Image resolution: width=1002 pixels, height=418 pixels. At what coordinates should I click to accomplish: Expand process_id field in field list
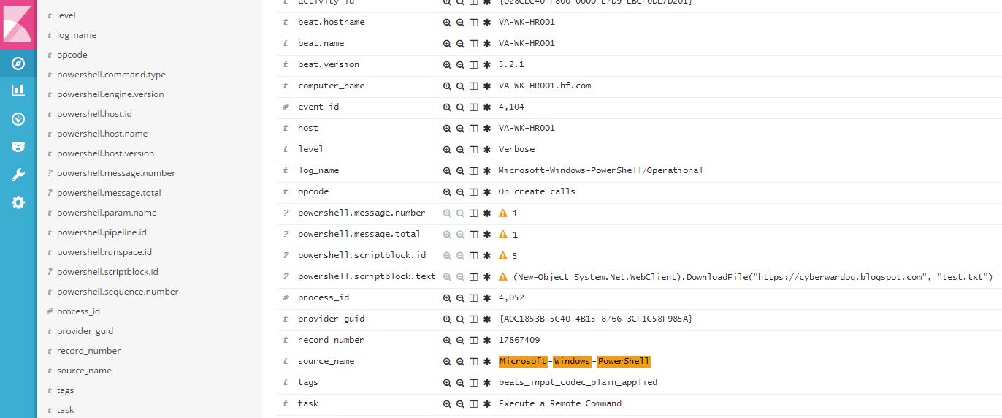(x=78, y=311)
